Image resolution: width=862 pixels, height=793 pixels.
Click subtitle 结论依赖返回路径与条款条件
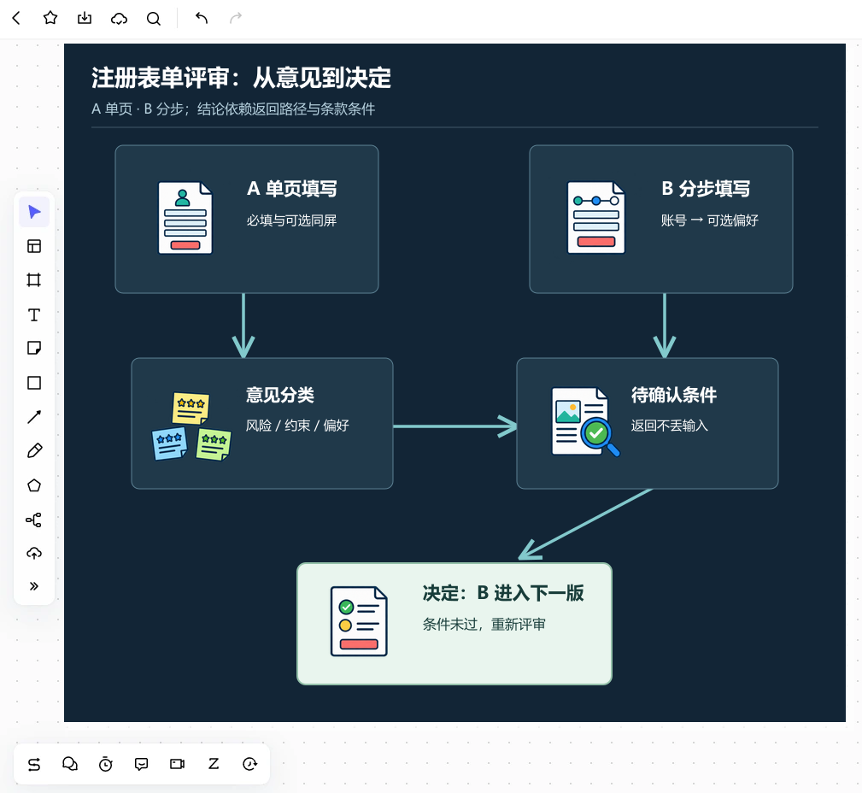[286, 109]
